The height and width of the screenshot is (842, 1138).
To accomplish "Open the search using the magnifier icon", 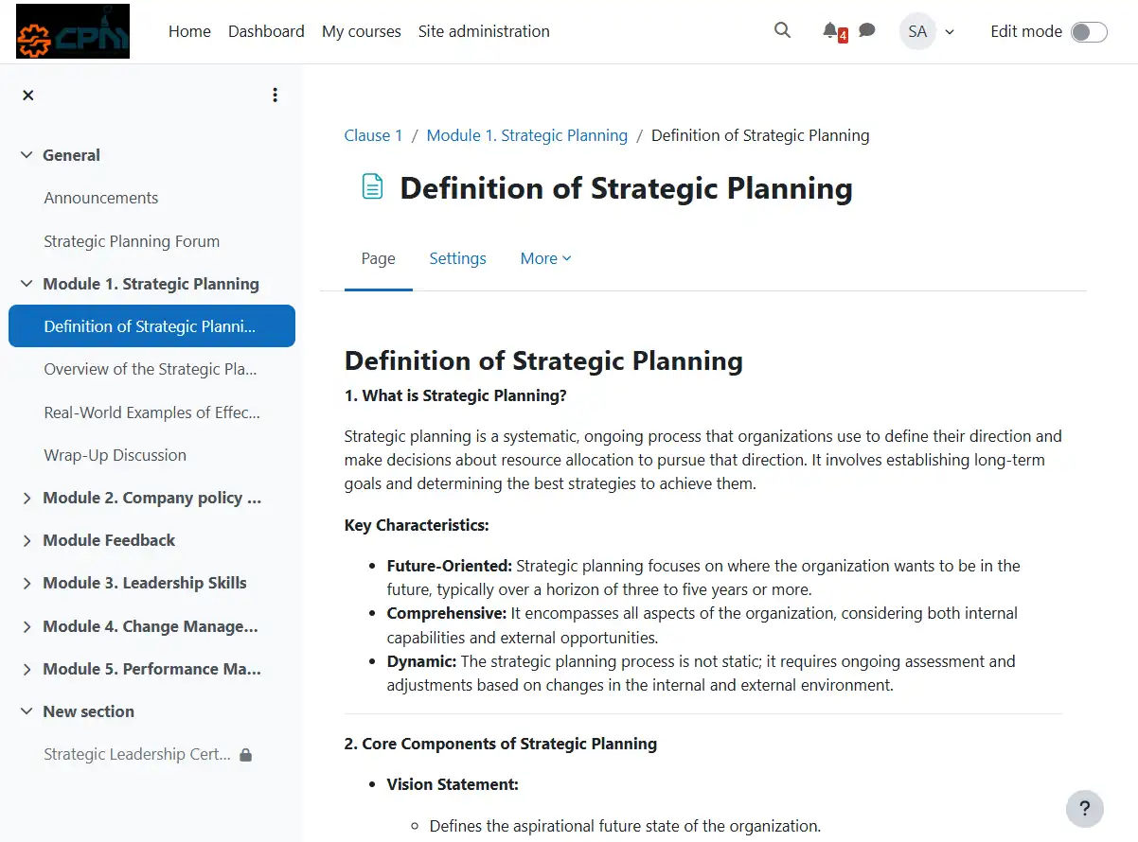I will click(782, 30).
